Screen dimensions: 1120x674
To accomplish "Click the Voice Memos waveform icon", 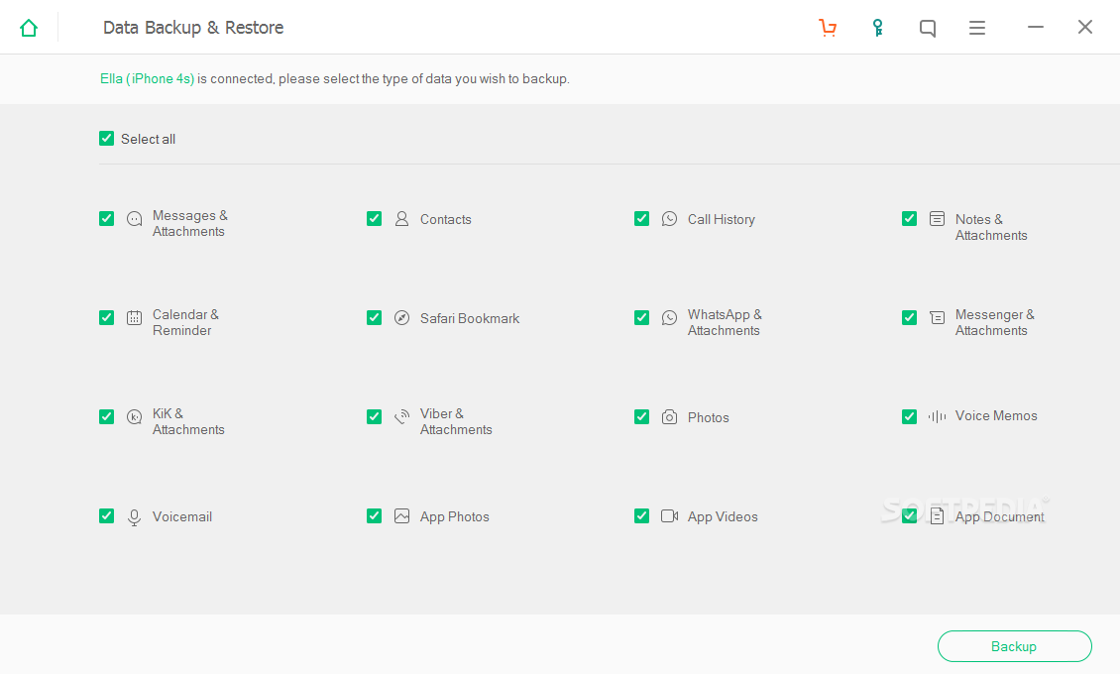I will click(x=938, y=416).
